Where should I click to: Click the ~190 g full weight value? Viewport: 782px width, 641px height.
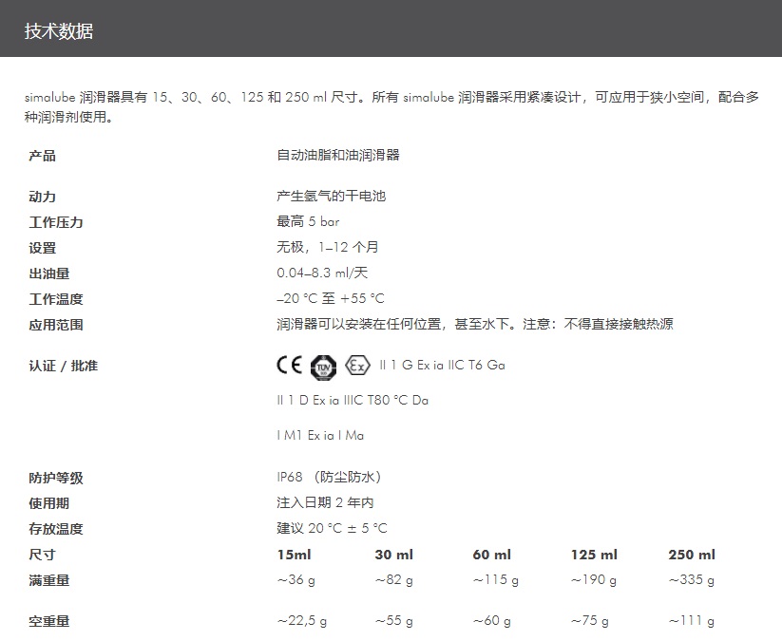click(x=594, y=579)
